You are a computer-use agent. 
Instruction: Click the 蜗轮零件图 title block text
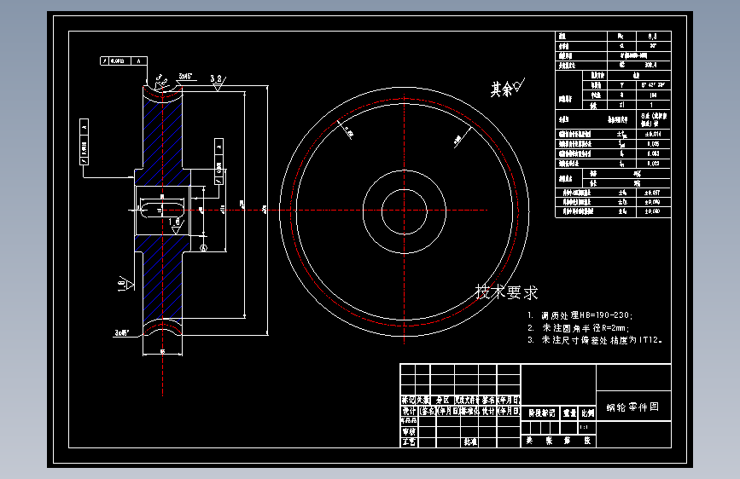632,407
